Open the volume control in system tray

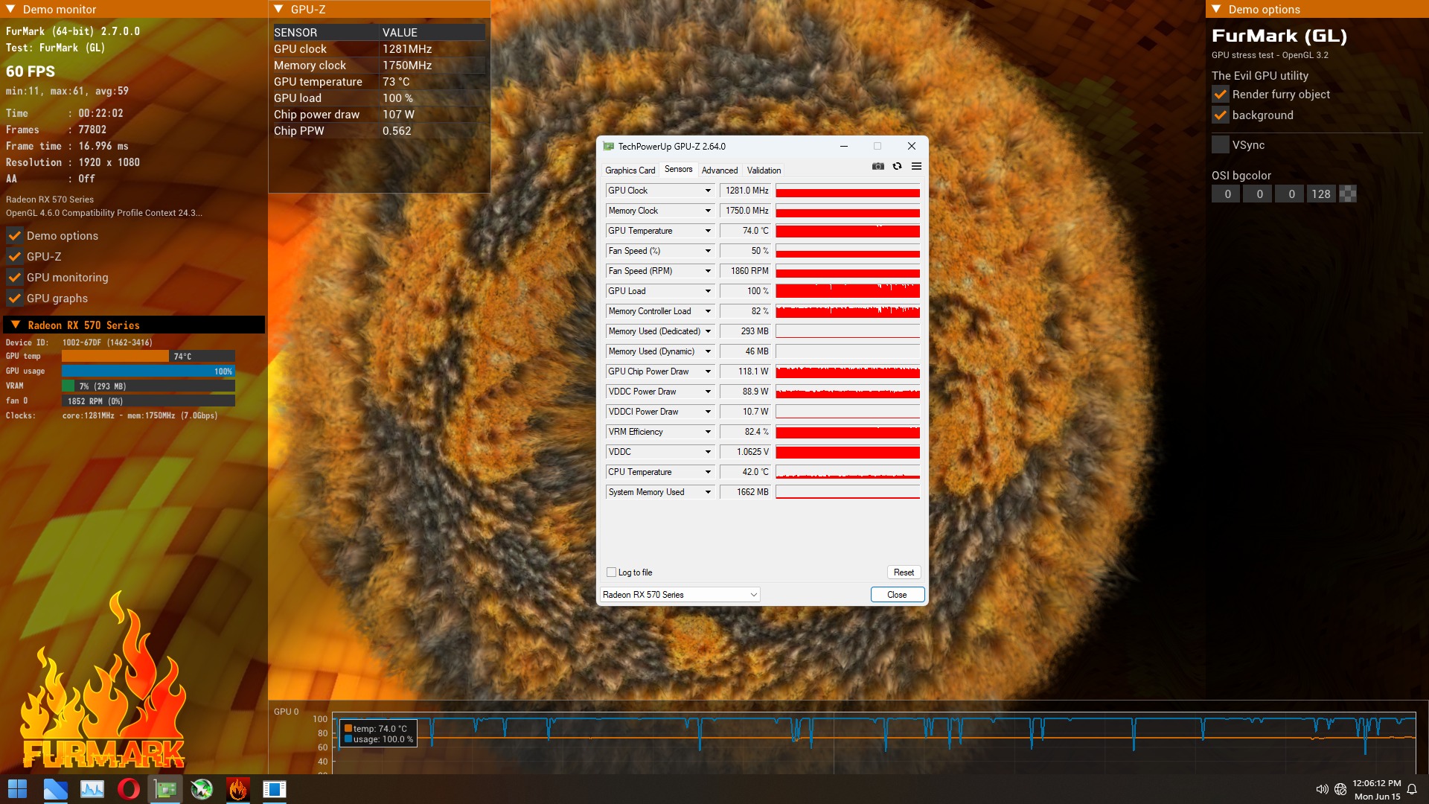tap(1322, 789)
